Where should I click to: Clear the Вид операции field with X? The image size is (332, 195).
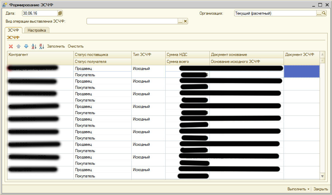pos(186,21)
